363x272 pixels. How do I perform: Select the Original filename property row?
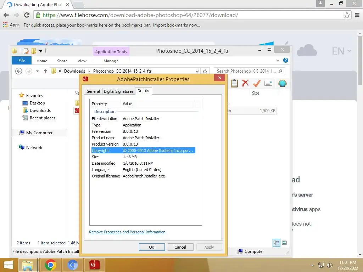click(x=143, y=176)
